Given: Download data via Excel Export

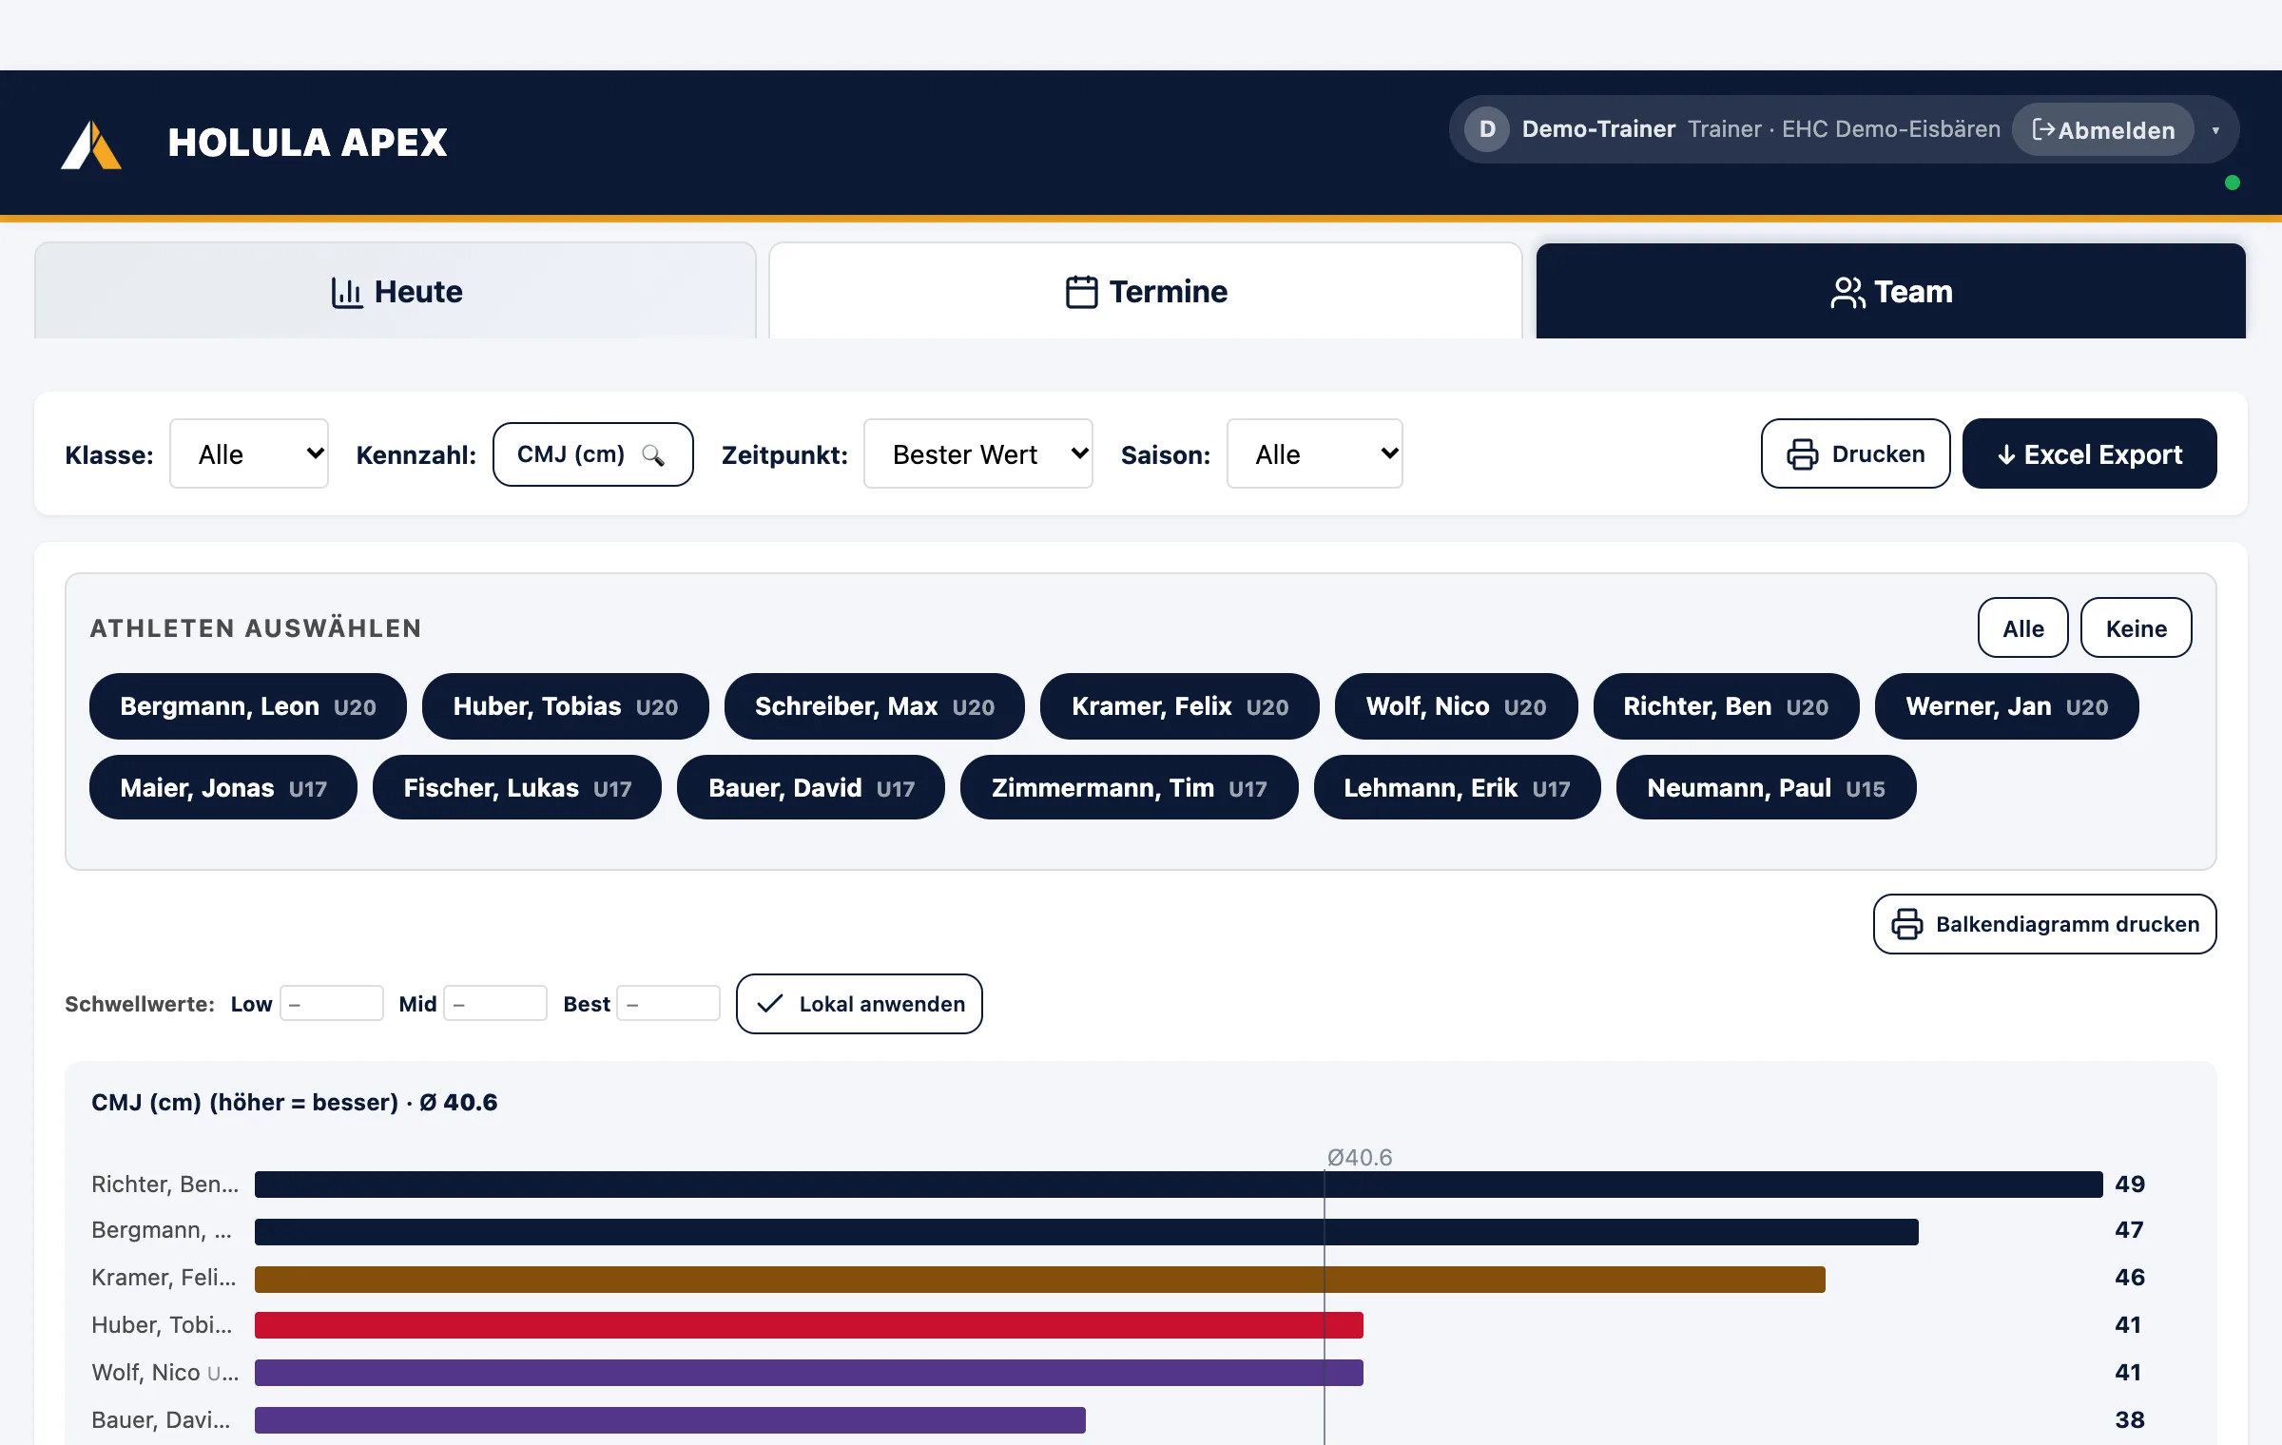Looking at the screenshot, I should click(x=2090, y=454).
